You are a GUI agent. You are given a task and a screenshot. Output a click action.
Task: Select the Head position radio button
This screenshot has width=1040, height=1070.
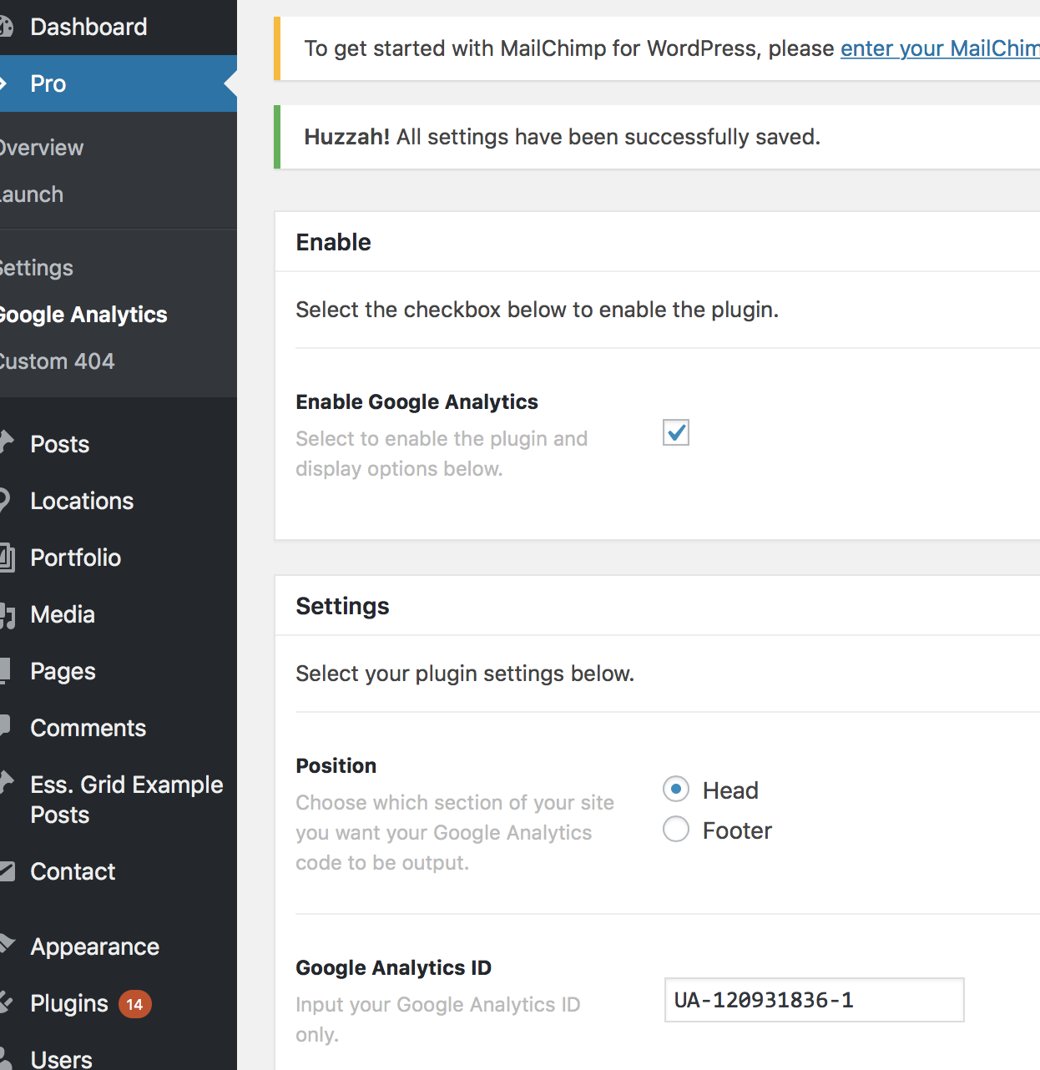pyautogui.click(x=676, y=789)
